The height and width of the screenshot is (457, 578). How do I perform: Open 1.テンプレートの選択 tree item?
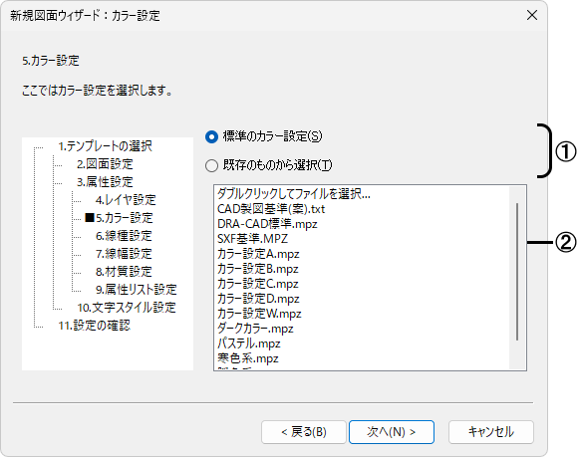(105, 146)
